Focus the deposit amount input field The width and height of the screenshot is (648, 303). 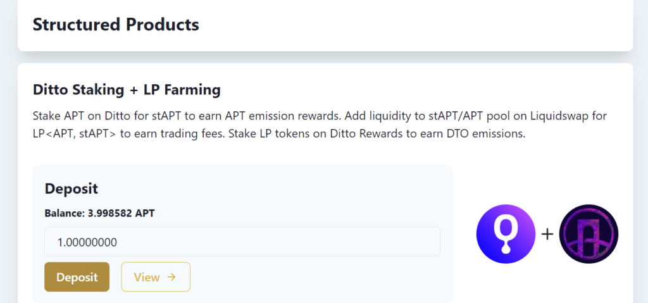[242, 242]
